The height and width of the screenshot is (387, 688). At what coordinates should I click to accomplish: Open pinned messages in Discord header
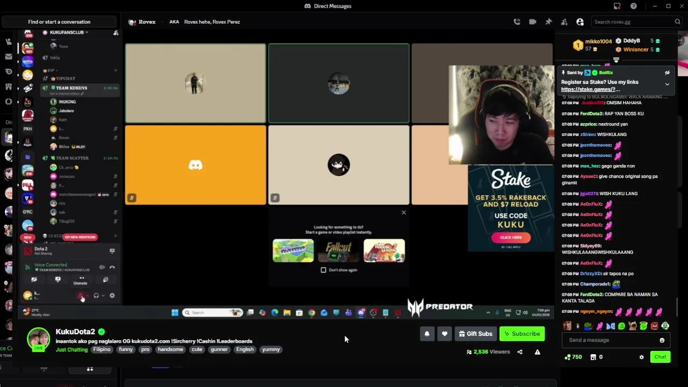[548, 22]
